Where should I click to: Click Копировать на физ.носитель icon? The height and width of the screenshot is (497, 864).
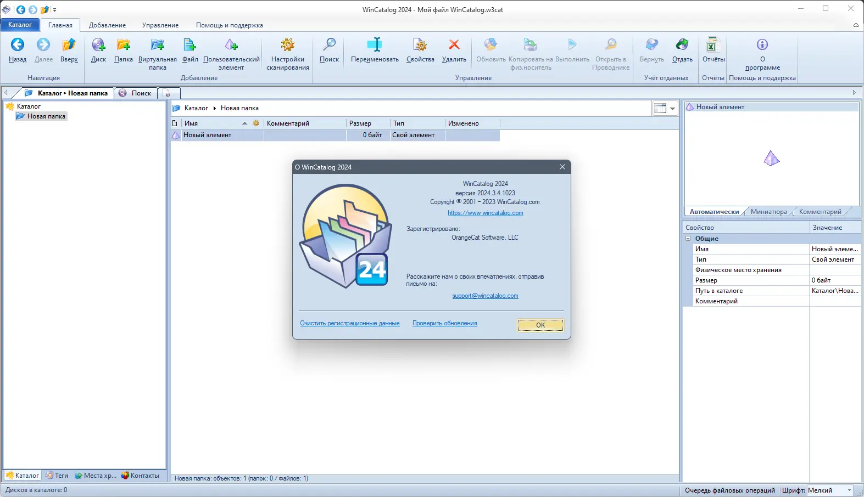531,45
